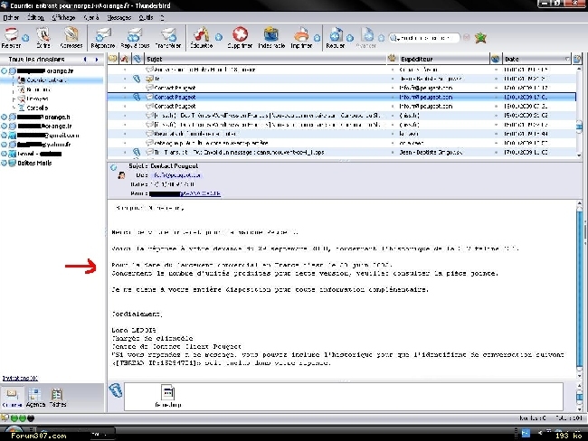Click the thread column header icon

click(x=112, y=59)
